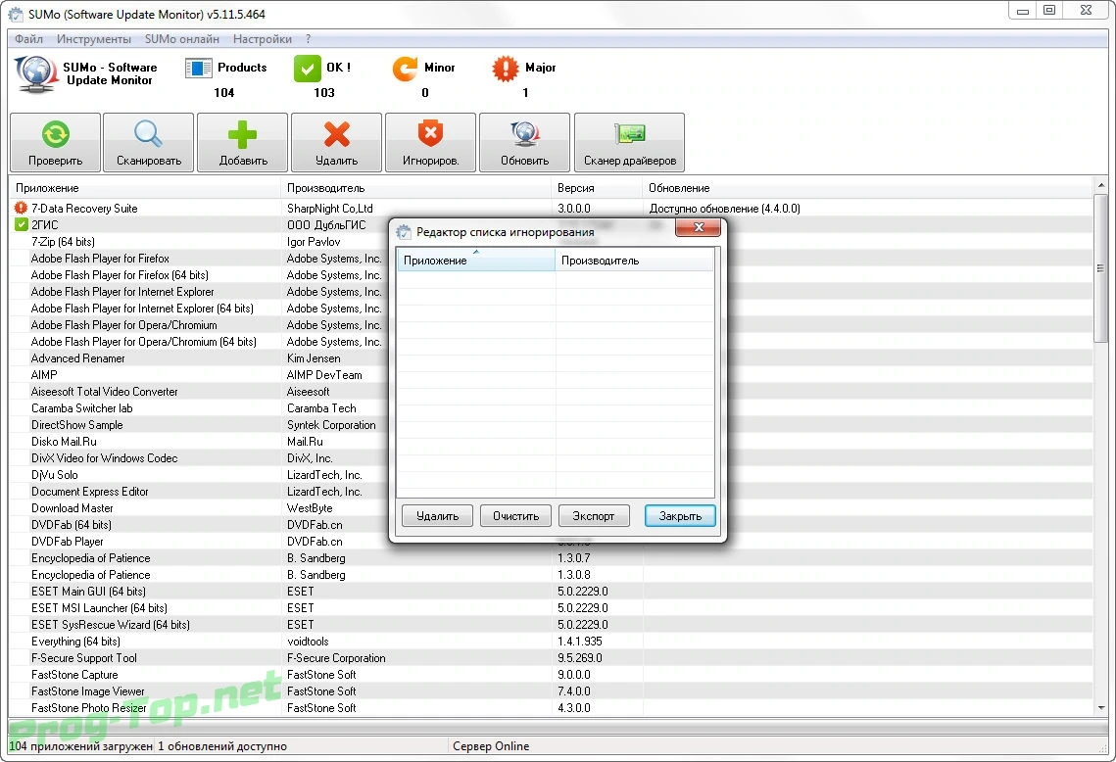Click the SUMo title bar app icon
1116x762 pixels.
[15, 14]
